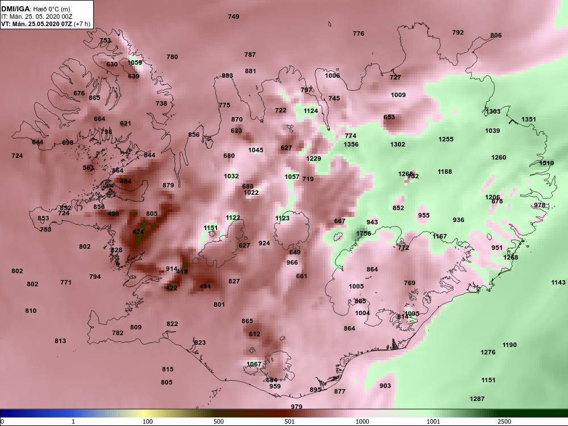Select the map value 1057
Screen dimensions: 568x426
(x=292, y=177)
